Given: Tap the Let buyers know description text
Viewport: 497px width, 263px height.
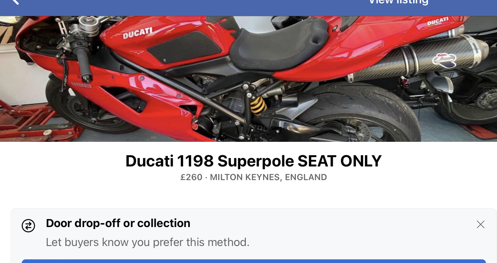Looking at the screenshot, I should (x=147, y=242).
